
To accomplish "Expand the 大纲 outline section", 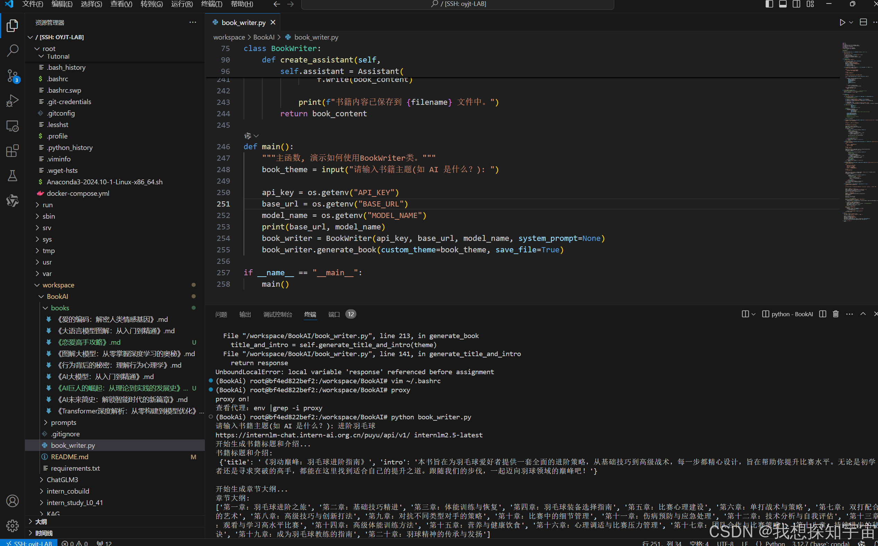I will (x=31, y=521).
